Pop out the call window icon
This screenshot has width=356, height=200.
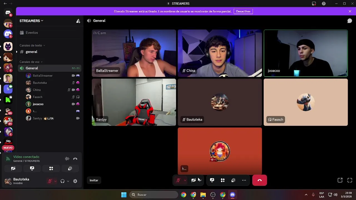click(340, 180)
